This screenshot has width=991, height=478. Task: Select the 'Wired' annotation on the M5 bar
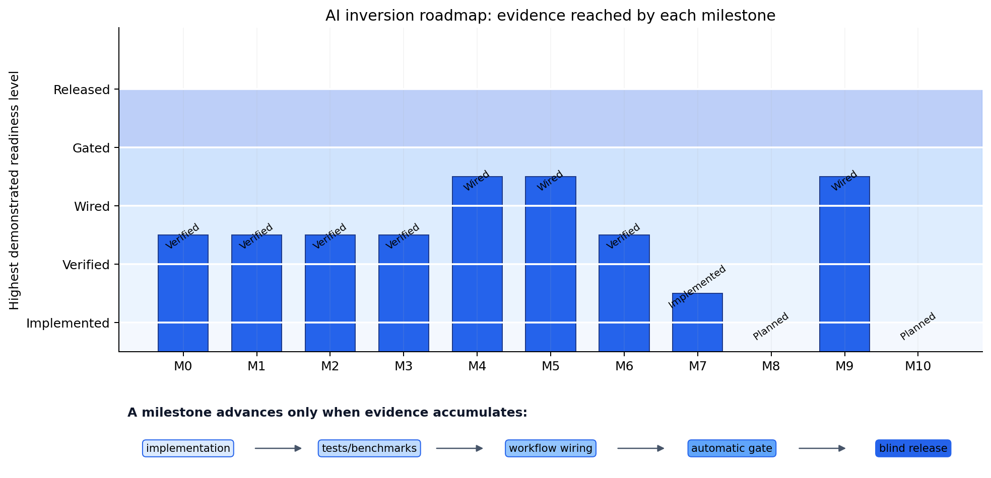(550, 181)
